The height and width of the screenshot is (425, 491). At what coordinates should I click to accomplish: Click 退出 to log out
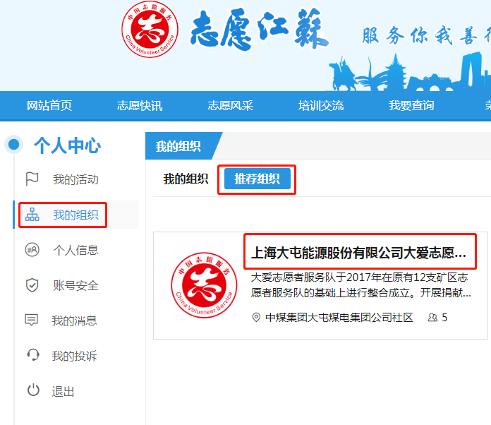(63, 391)
